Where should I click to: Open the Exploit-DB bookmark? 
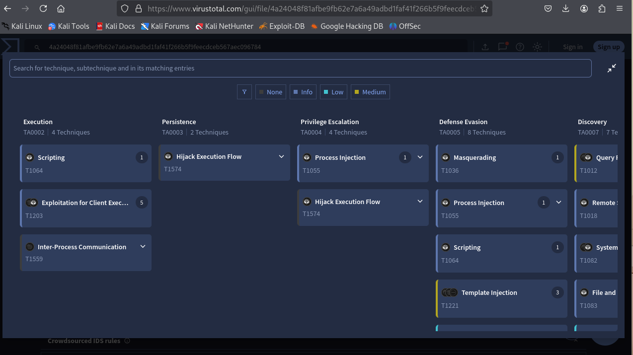[282, 26]
